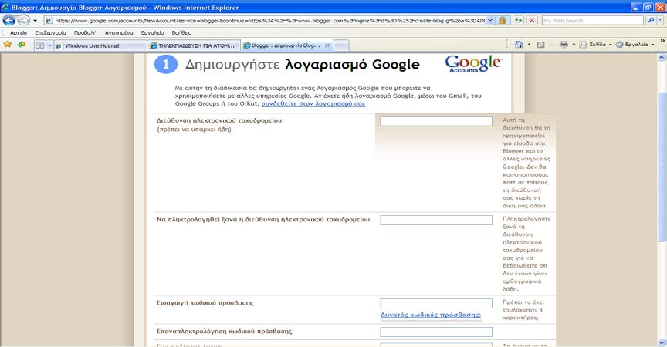The image size is (667, 347).
Task: Minimize the Internet Explorer window
Action: tap(636, 7)
